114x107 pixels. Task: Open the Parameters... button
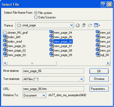(99, 89)
